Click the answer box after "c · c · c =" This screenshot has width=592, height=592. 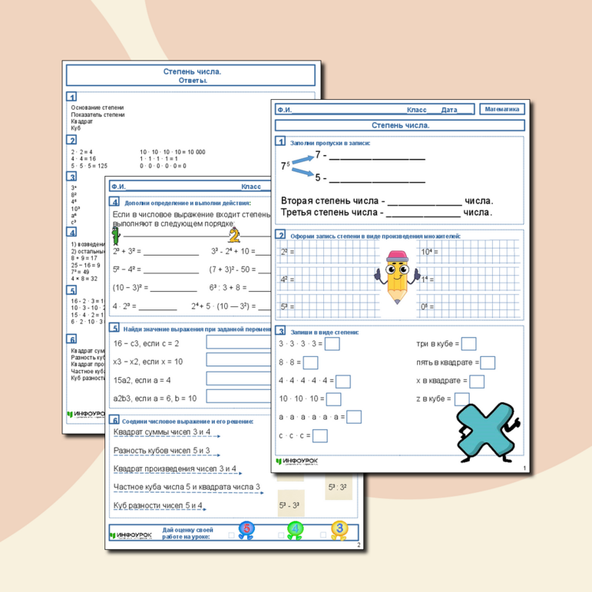pyautogui.click(x=319, y=435)
